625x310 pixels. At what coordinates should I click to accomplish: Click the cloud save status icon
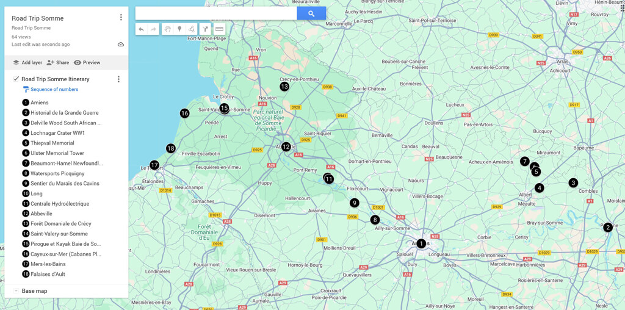(x=121, y=45)
